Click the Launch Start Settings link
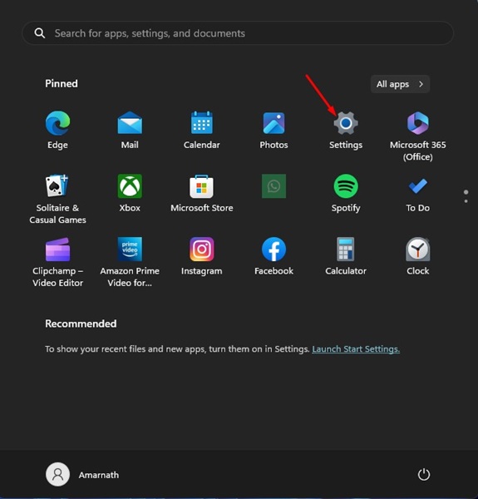This screenshot has height=499, width=478. pos(356,349)
